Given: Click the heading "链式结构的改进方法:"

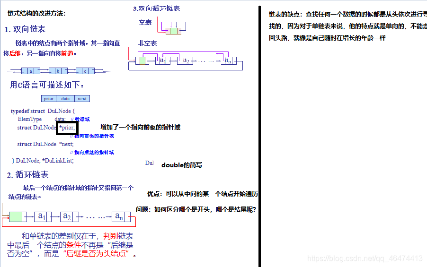Looking at the screenshot, I should (x=36, y=13).
